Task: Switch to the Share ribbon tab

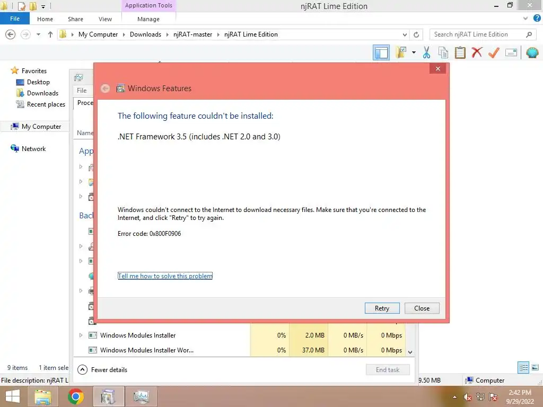Action: click(75, 19)
